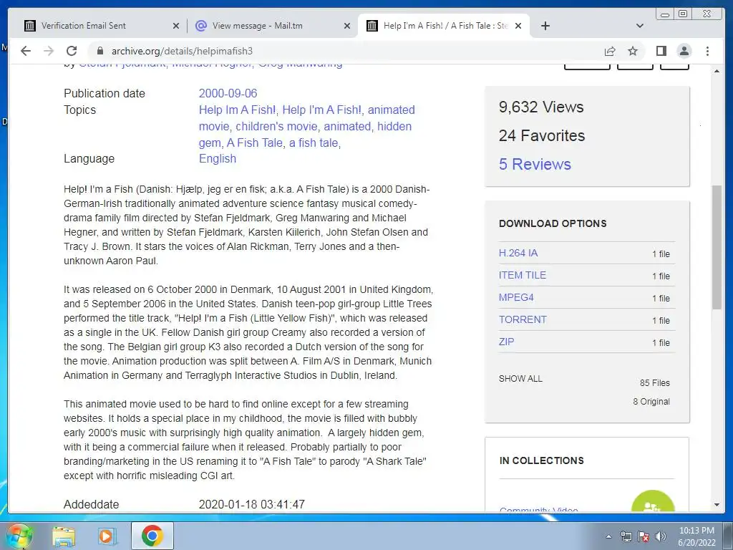Open the 'Help I'm A Fish!' apostrophe topic
The height and width of the screenshot is (550, 733).
(321, 110)
